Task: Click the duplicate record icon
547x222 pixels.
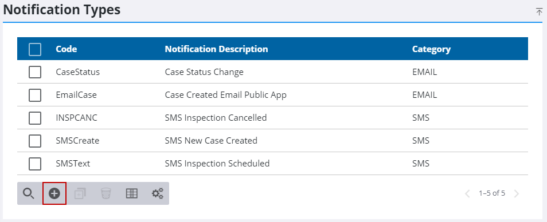Action: coord(80,193)
